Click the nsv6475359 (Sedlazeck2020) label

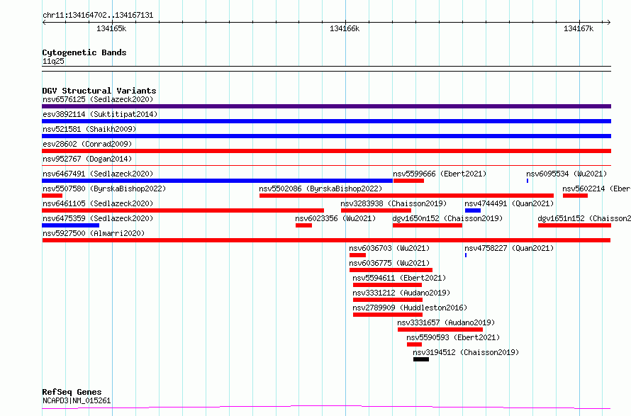tap(98, 218)
